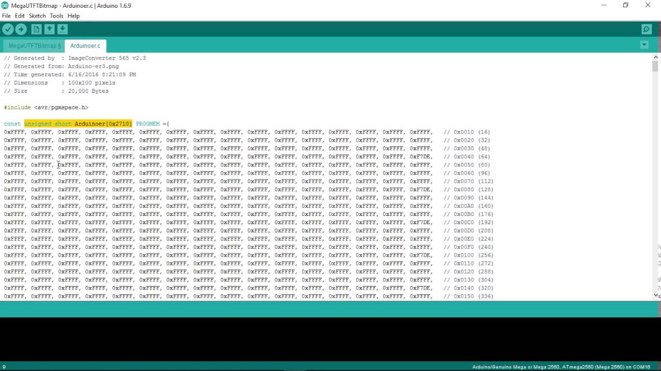This screenshot has height=371, width=661.
Task: Open the Help menu
Action: 73,16
